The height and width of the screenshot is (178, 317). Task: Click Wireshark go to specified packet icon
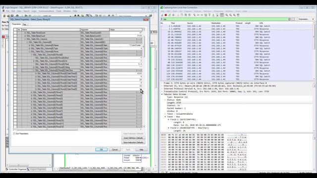point(206,15)
